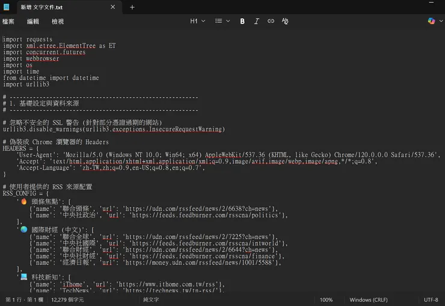The height and width of the screenshot is (306, 445).
Task: Click the 12,279 個字元 character count
Action: point(67,300)
